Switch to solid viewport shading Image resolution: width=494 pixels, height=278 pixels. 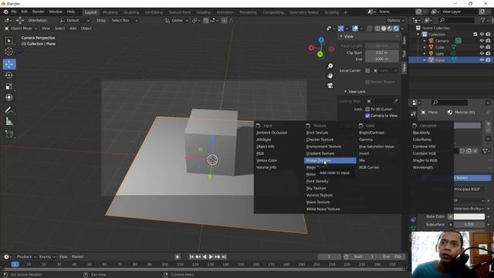tap(384, 29)
